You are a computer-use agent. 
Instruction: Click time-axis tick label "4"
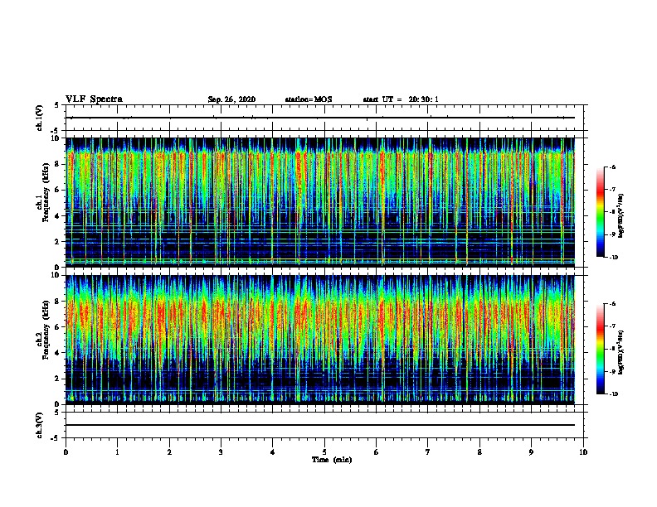coord(273,452)
